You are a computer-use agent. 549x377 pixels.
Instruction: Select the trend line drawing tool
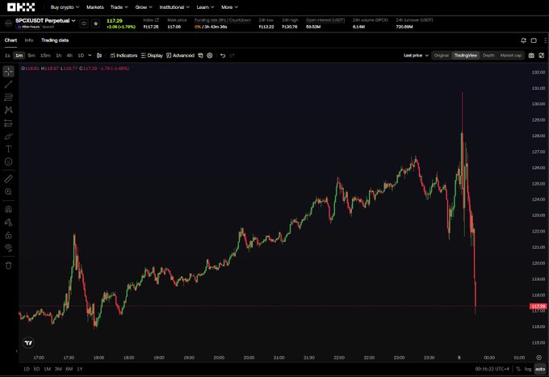(8, 84)
